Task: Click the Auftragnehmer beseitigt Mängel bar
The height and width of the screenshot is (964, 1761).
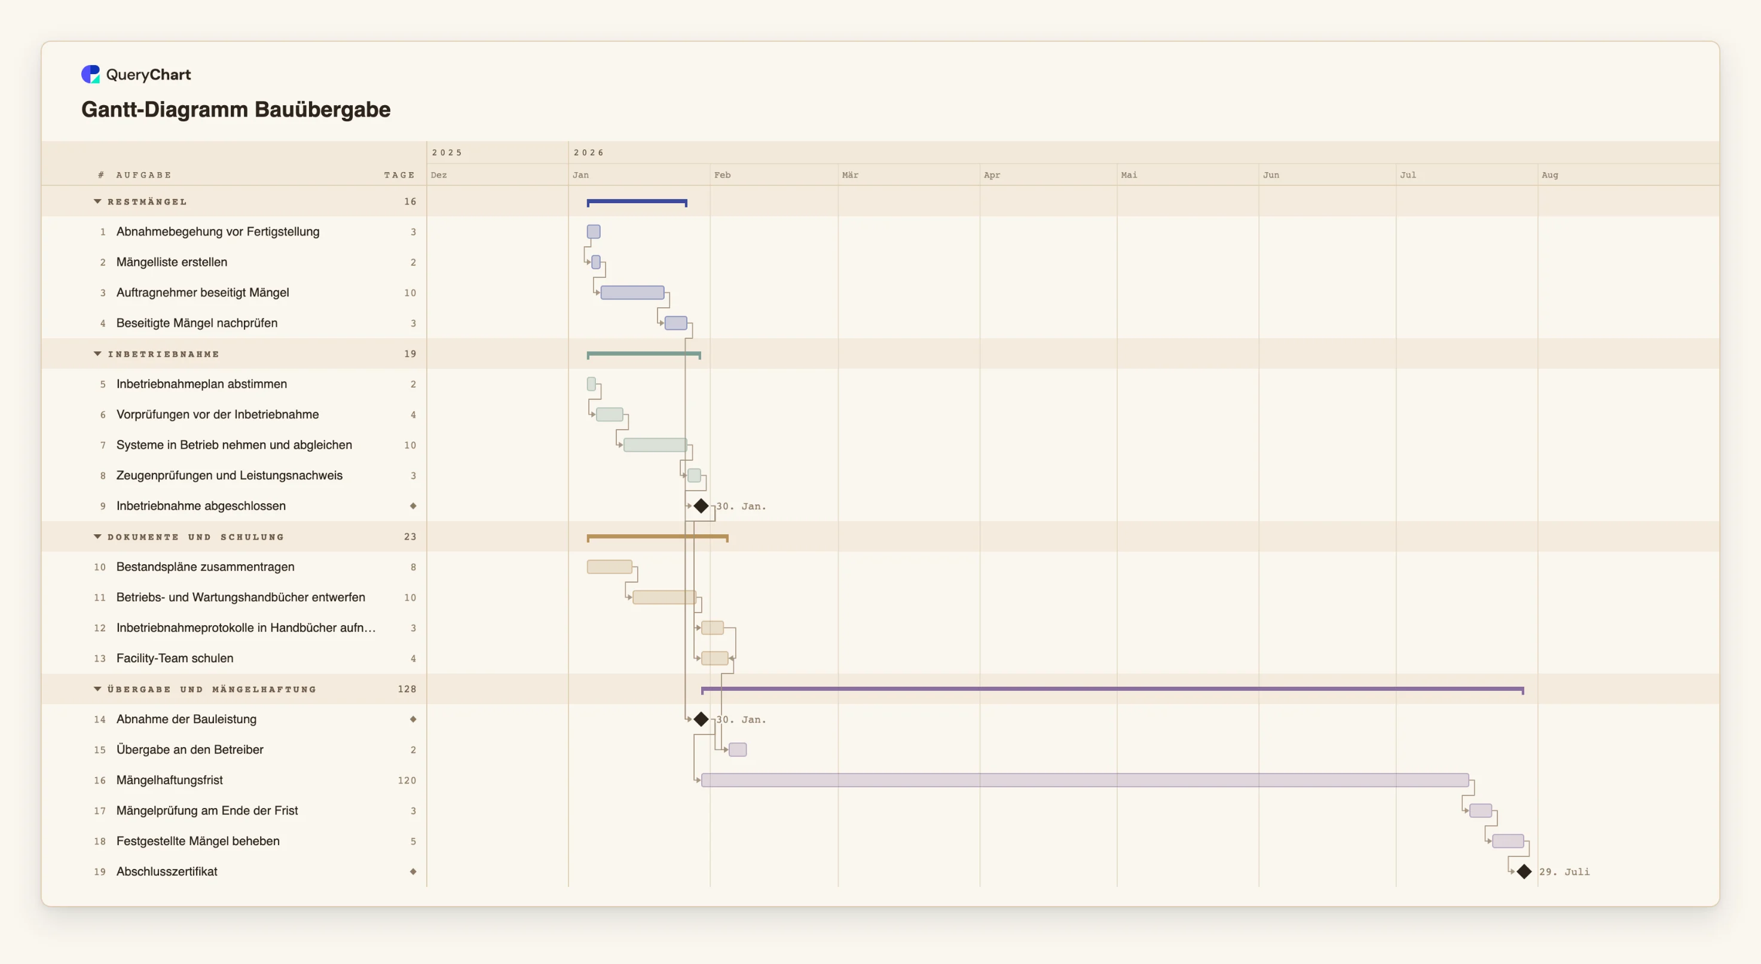Action: pyautogui.click(x=632, y=293)
